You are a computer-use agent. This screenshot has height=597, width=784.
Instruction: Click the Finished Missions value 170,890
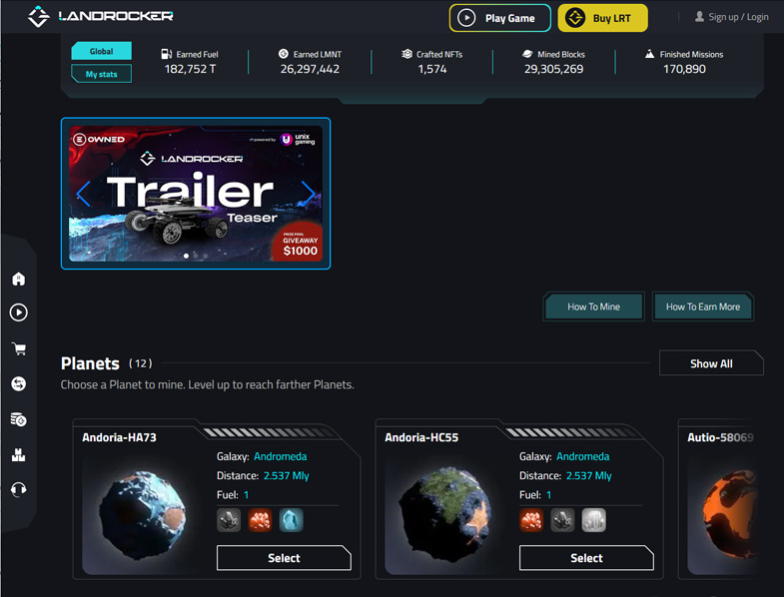[x=684, y=69]
